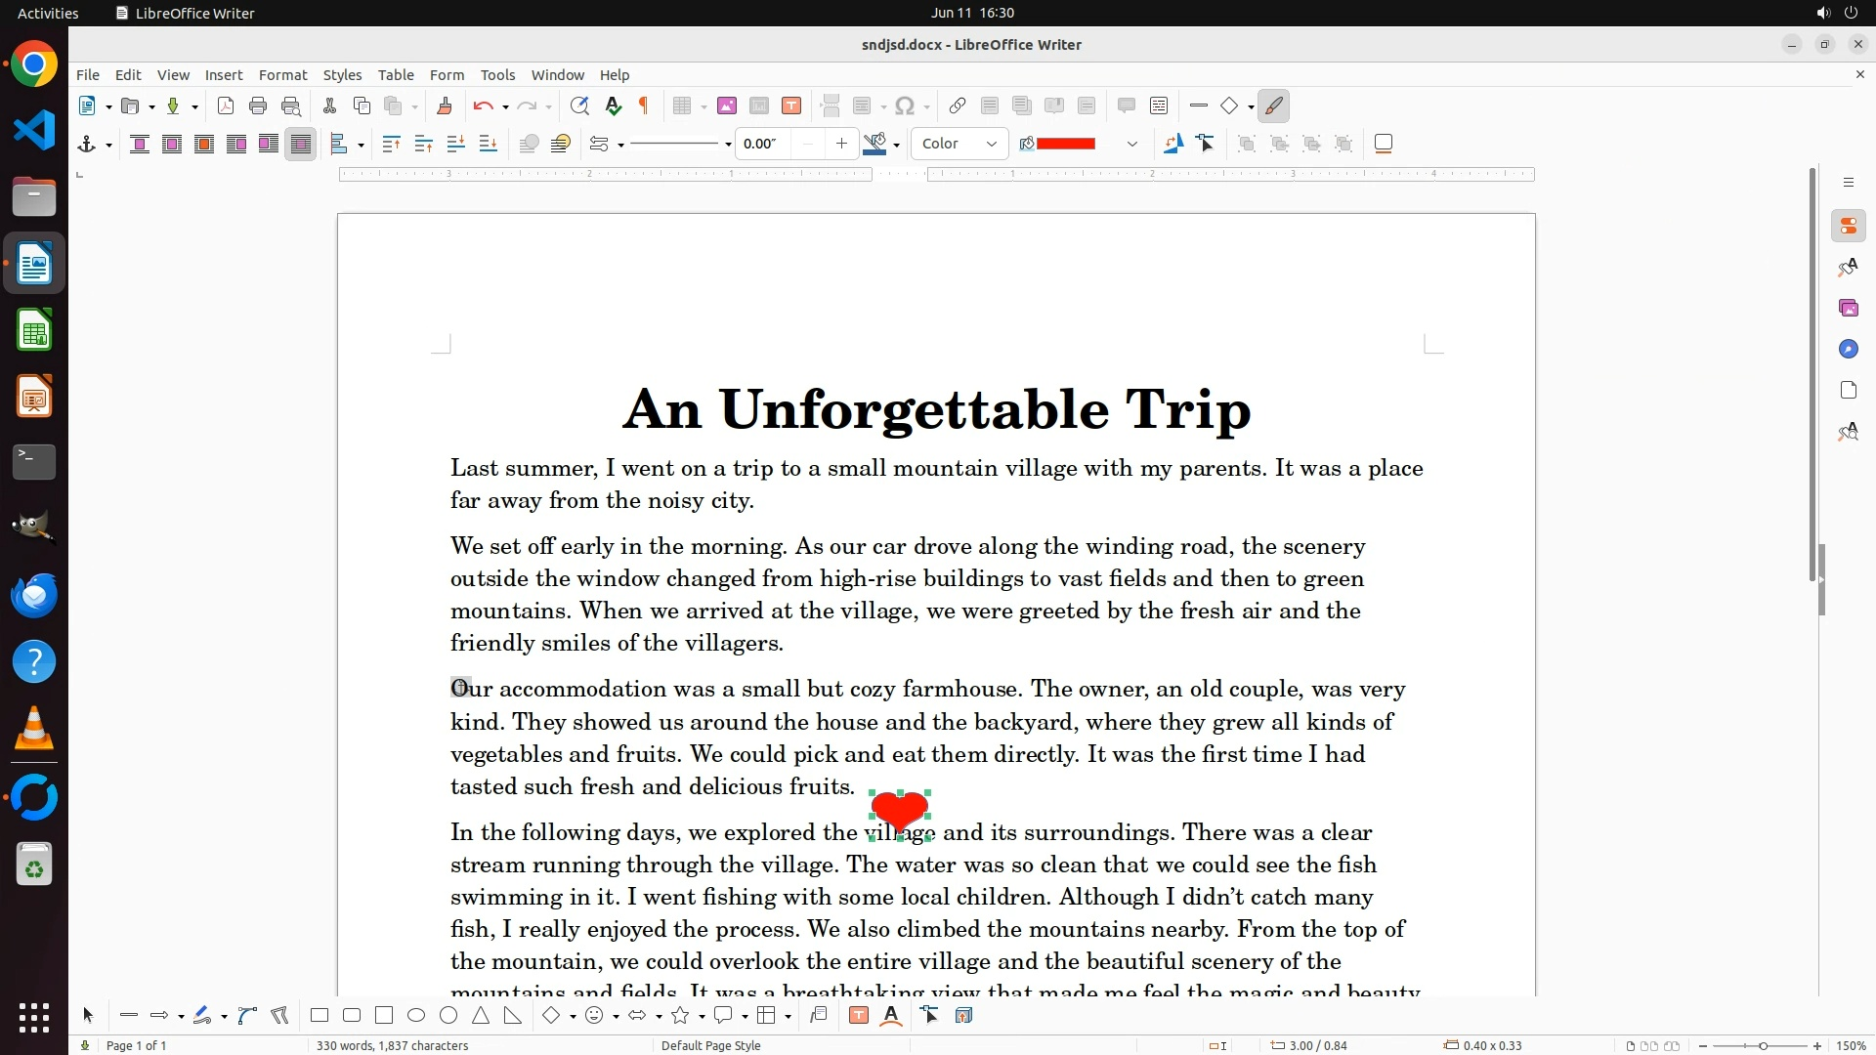Click the Clone Formatting paintbrush icon
This screenshot has width=1876, height=1055.
click(x=445, y=106)
